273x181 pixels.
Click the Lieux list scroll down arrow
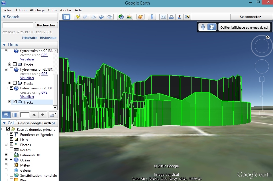coord(55,108)
